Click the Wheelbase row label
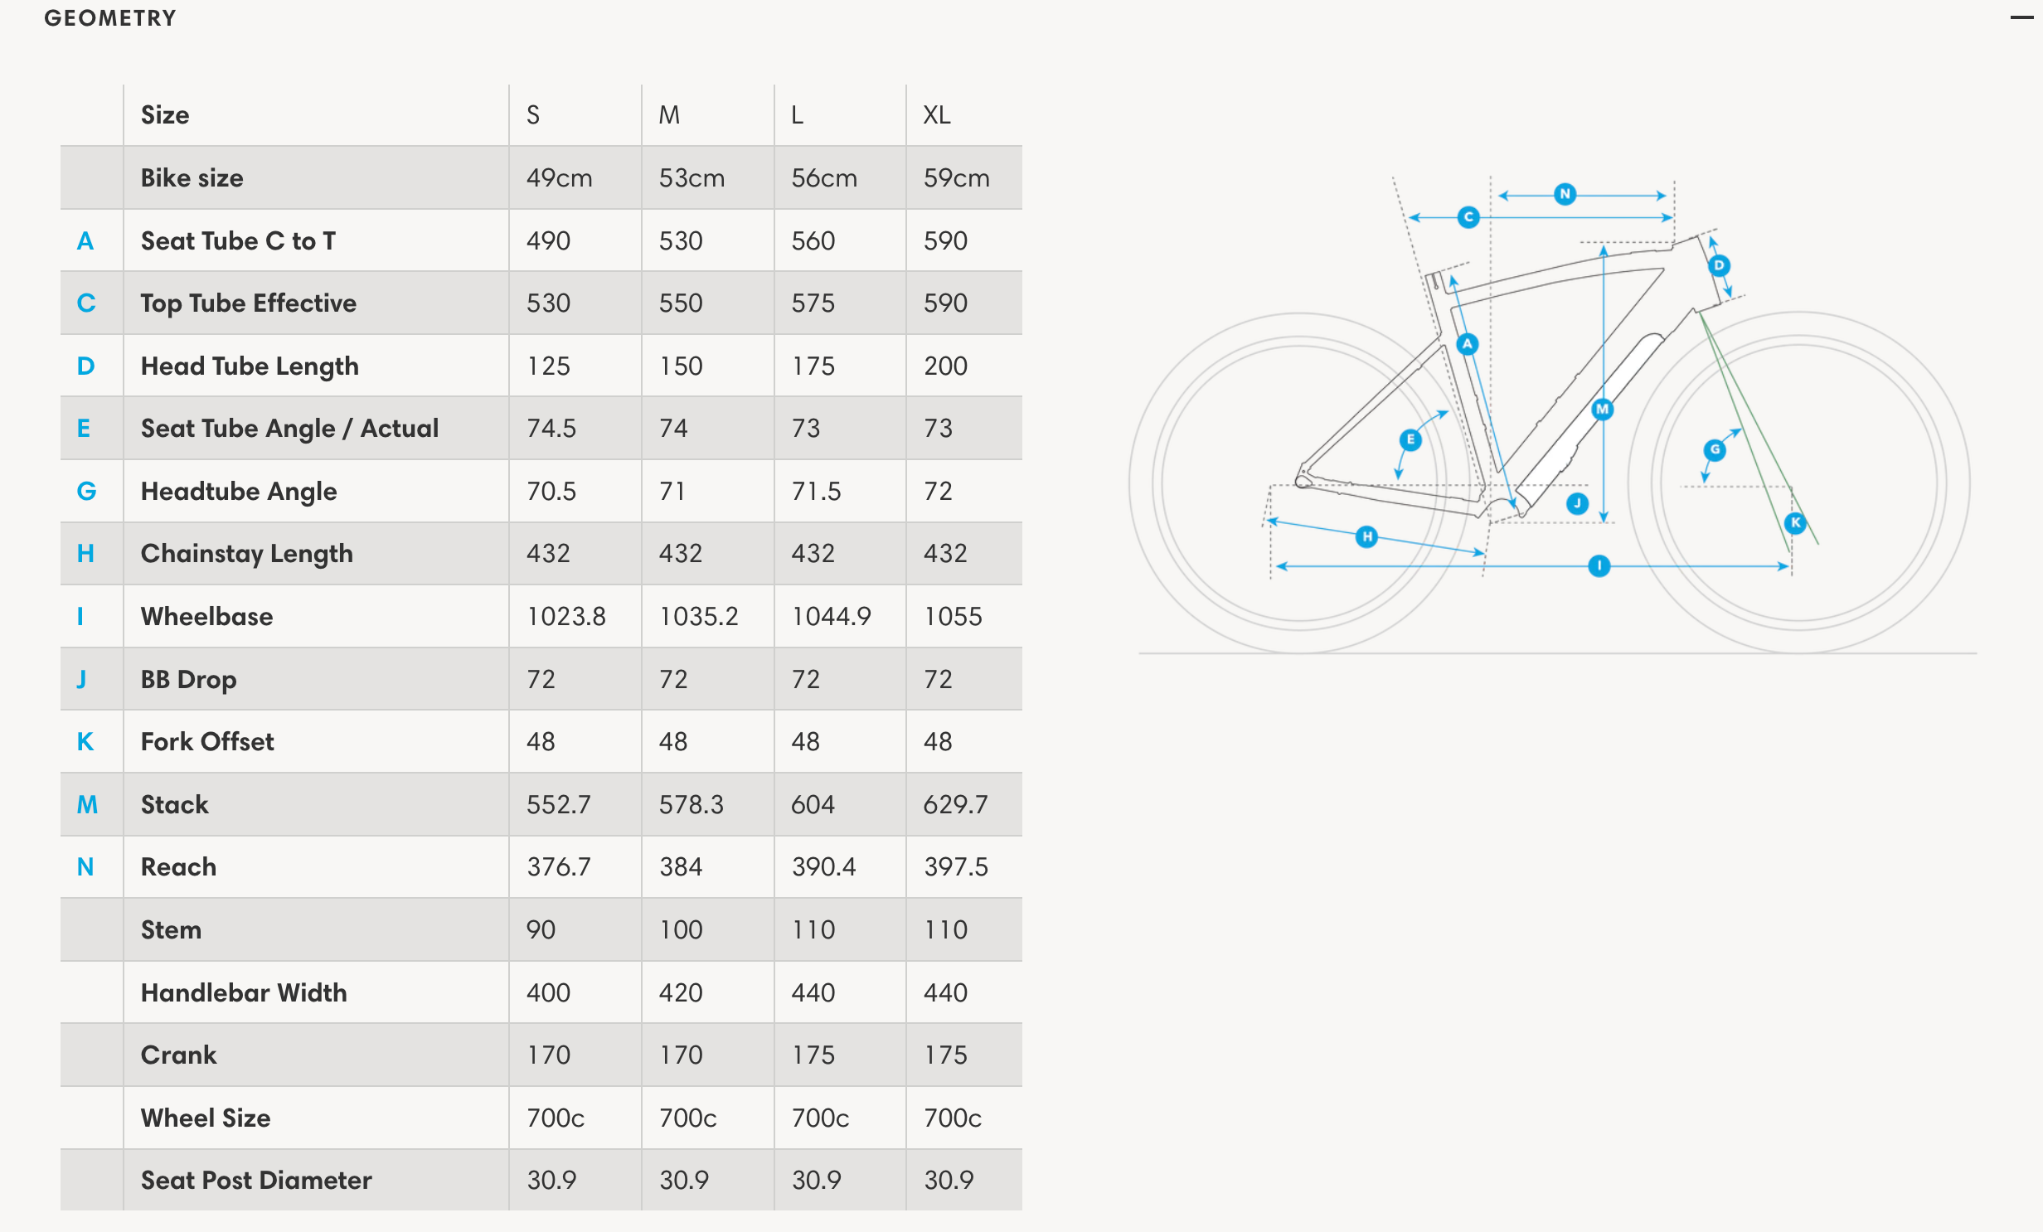This screenshot has width=2043, height=1232. pyautogui.click(x=206, y=617)
